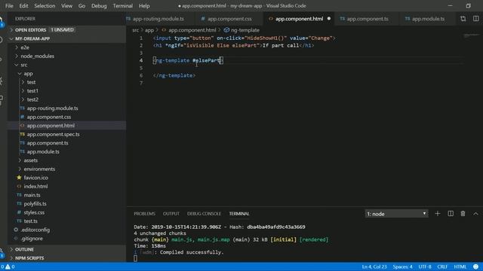Switch to the Output panel tab
Screen dimensions: 483x271
tap(171, 214)
